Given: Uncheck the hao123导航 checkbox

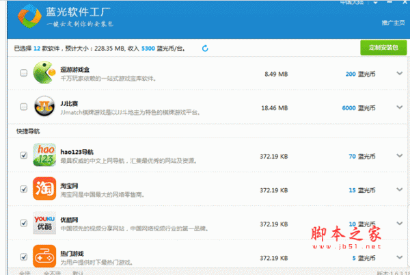Looking at the screenshot, I should [x=24, y=155].
